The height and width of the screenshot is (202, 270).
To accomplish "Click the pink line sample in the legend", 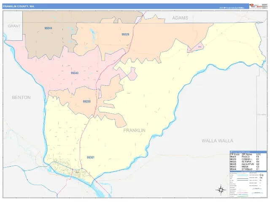I will [243, 193].
